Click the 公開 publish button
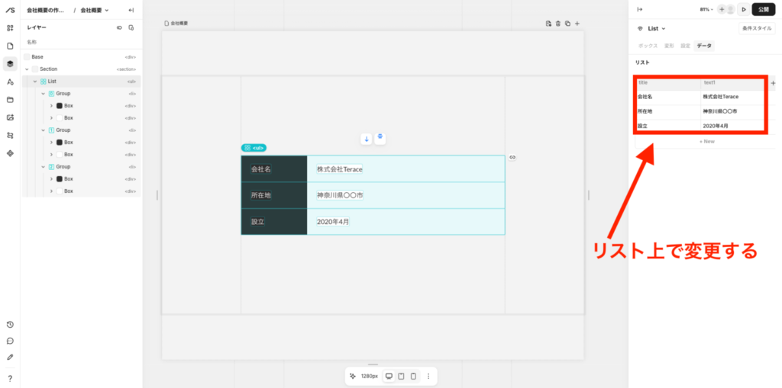This screenshot has width=782, height=388. 764,9
